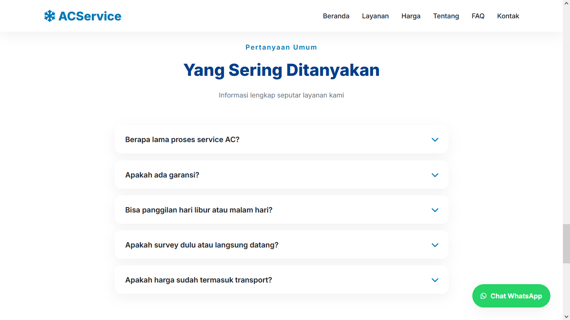This screenshot has height=320, width=570.
Task: Open the 'Apakah ada garansi?' accordion title
Action: tap(162, 175)
